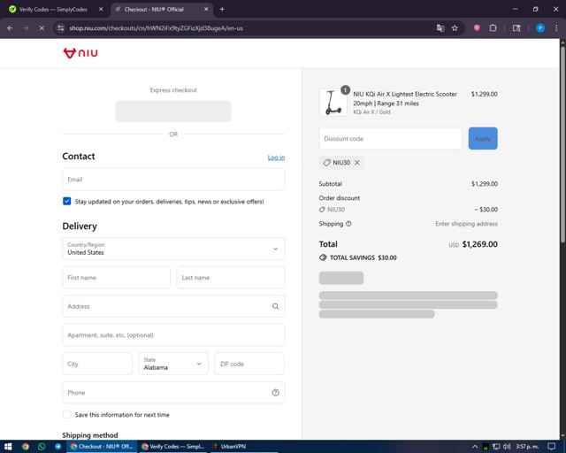The height and width of the screenshot is (453, 566).
Task: Open the browser three-dot menu
Action: (x=556, y=27)
